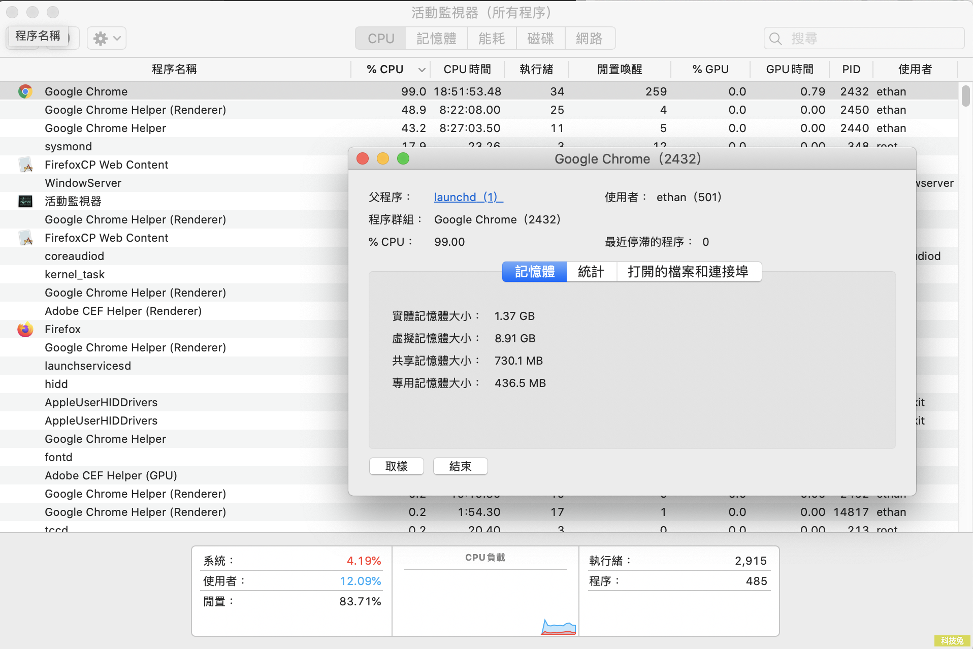Select Adobe CEF Helper (Renderer) row
This screenshot has height=649, width=973.
pos(174,311)
